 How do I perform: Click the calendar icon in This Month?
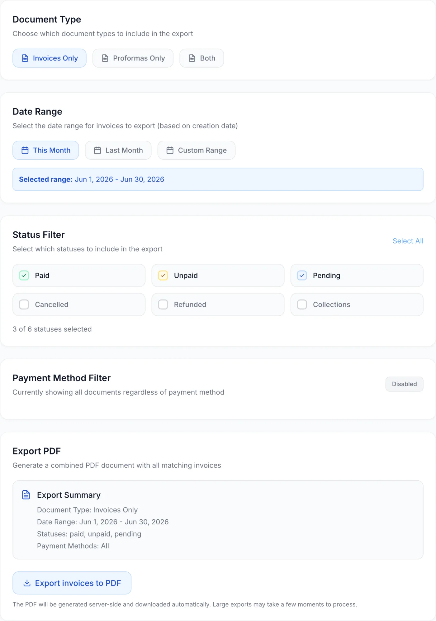(x=25, y=150)
